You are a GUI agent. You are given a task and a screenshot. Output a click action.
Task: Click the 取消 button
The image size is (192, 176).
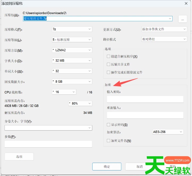(x=140, y=167)
